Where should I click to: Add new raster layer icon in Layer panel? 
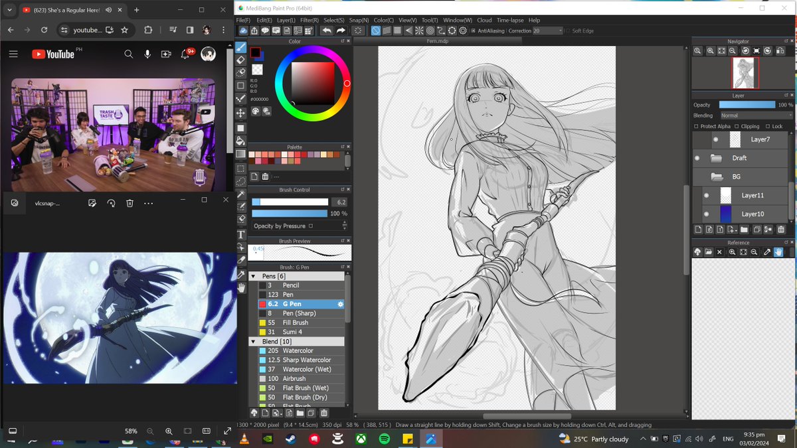698,230
